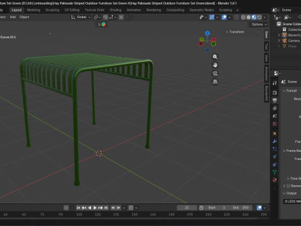
Task: Open the Options dropdown in the viewport
Action: (x=259, y=24)
